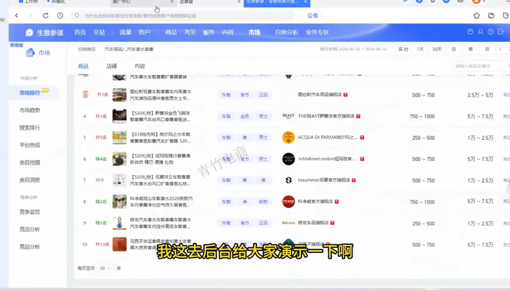Select 7天 time range
The height and width of the screenshot is (290, 510).
tap(420, 50)
